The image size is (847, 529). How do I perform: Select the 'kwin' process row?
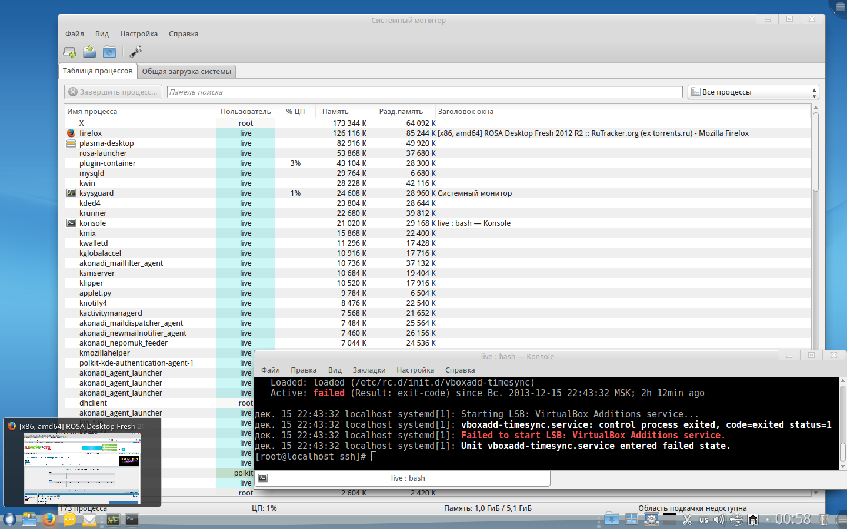(x=437, y=183)
